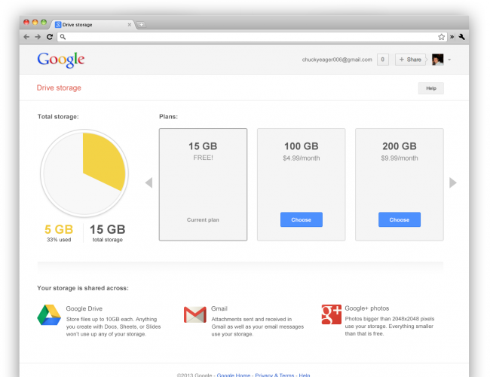Open the Help link in footer
The height and width of the screenshot is (377, 490).
coord(305,375)
